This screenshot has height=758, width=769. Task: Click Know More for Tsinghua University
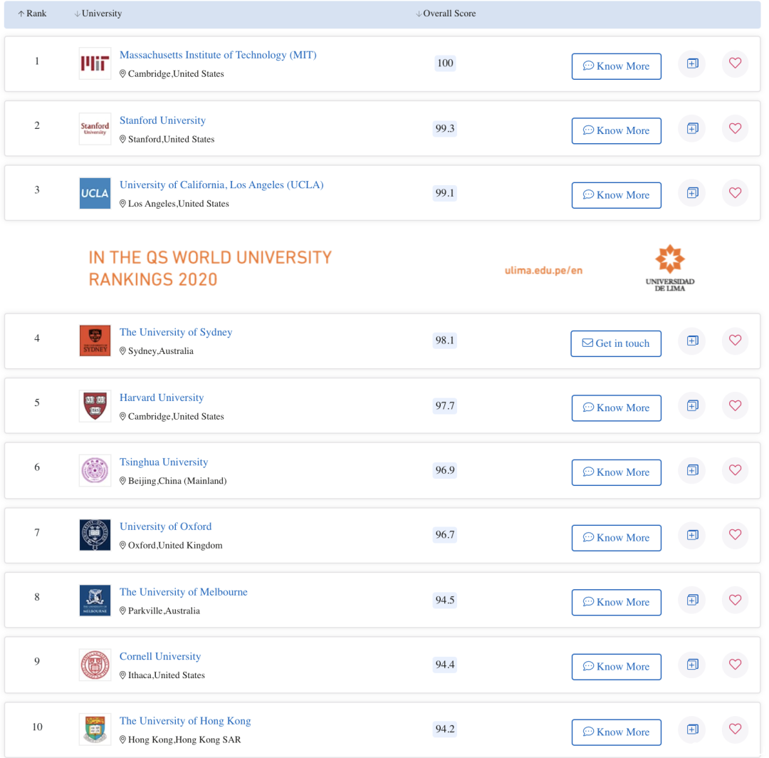616,472
